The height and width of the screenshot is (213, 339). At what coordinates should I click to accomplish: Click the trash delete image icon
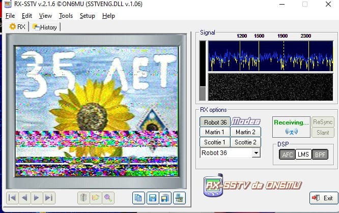coord(83,198)
